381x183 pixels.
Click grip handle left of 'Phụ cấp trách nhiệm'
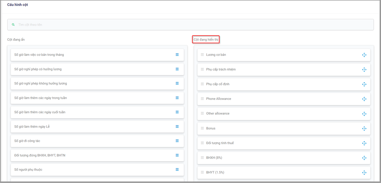tap(202, 69)
